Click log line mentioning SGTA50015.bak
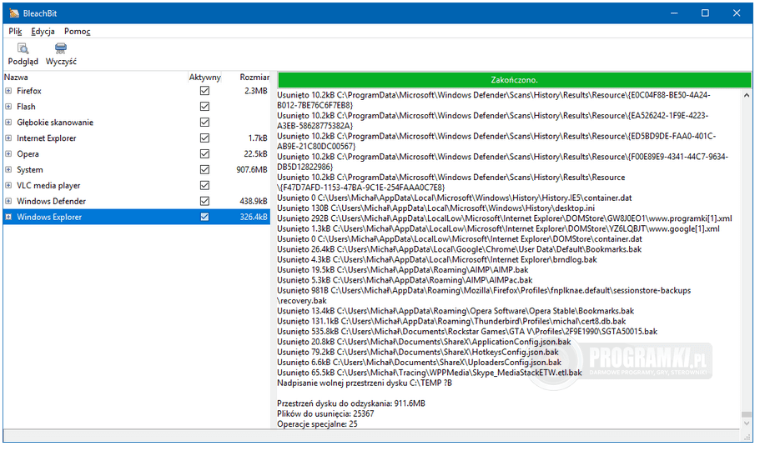This screenshot has width=760, height=451. click(467, 332)
